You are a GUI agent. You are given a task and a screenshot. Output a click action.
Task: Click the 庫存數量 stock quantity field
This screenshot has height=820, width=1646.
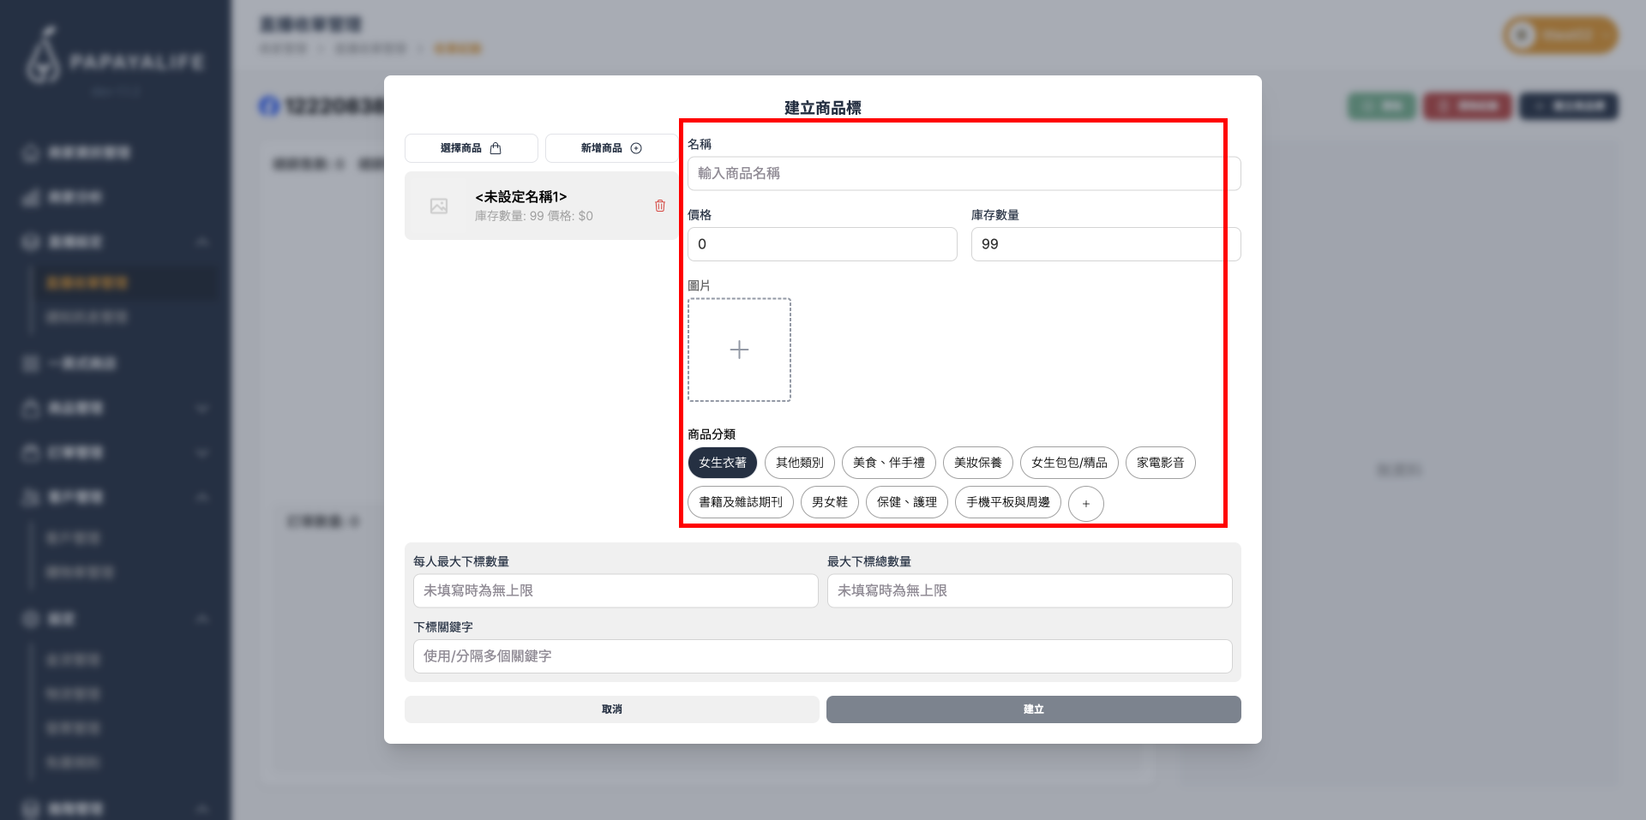(x=1105, y=244)
